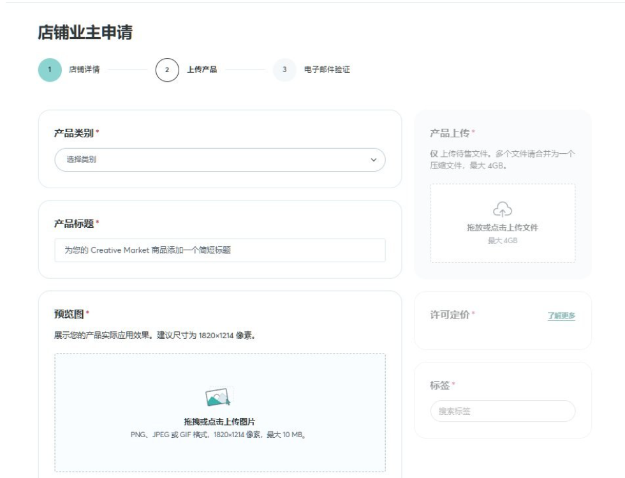The width and height of the screenshot is (625, 478).
Task: Click the image placeholder icon in preview area
Action: click(x=217, y=396)
